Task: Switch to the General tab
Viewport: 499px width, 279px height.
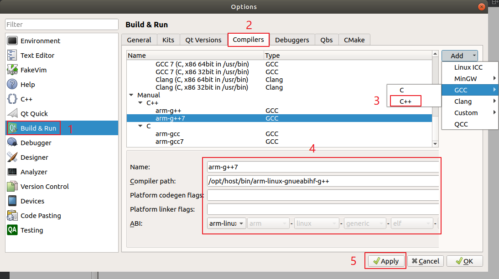Action: tap(139, 40)
